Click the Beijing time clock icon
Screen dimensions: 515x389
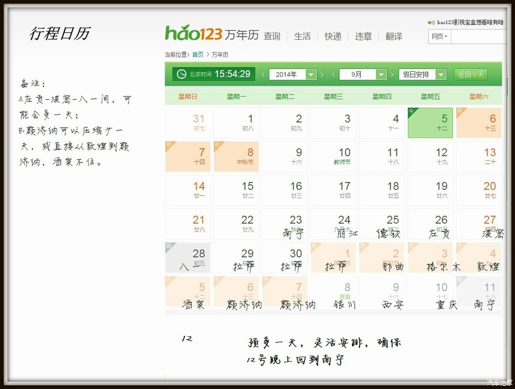pos(182,74)
